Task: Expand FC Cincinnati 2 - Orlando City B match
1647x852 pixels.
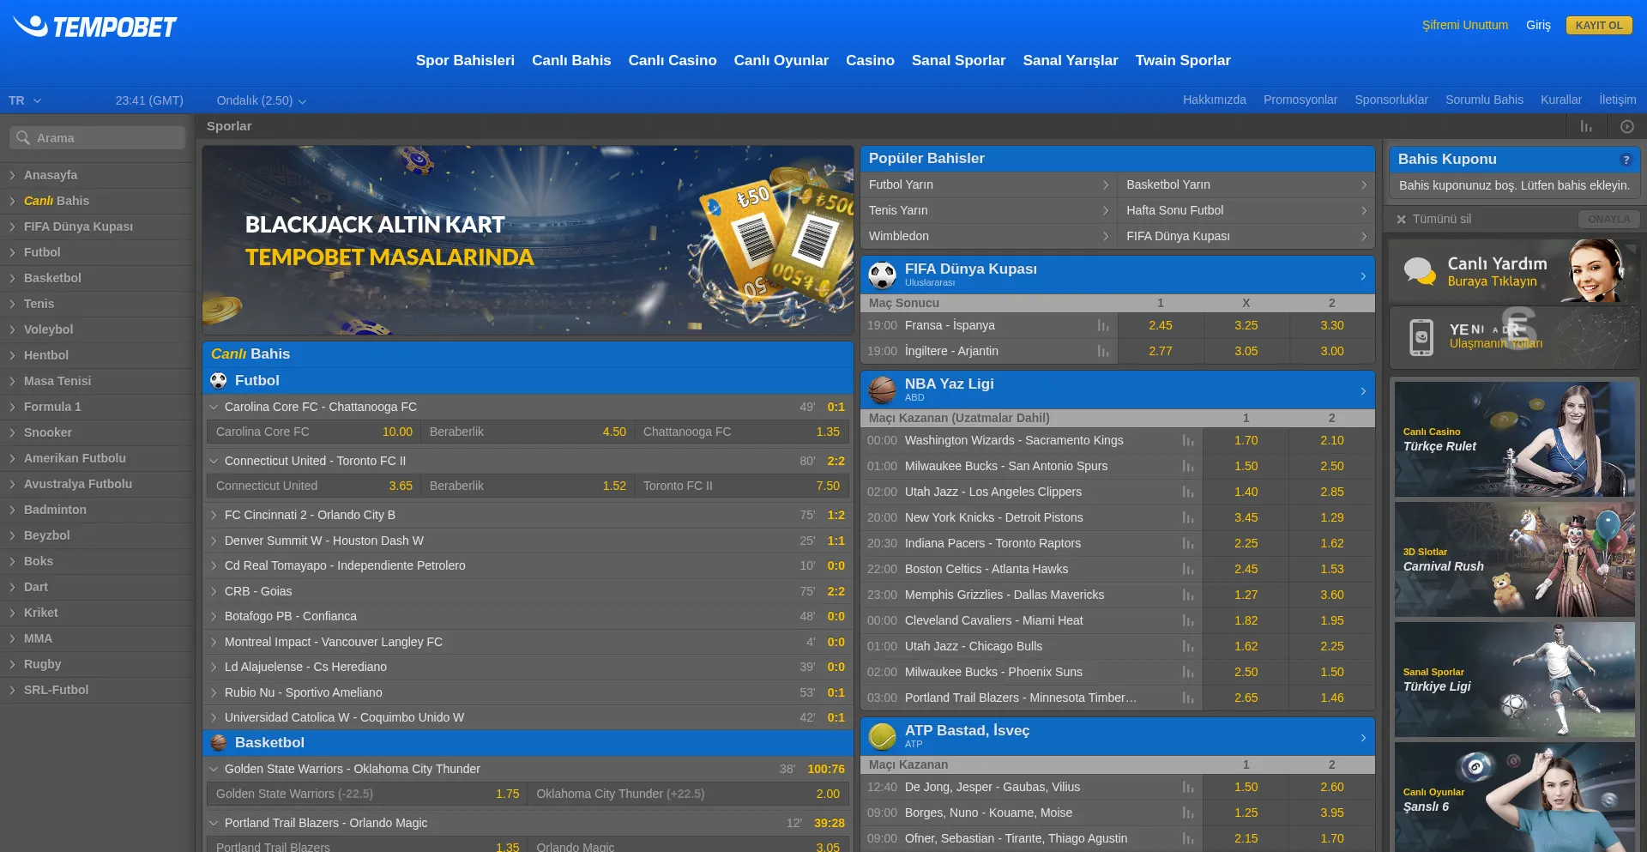Action: coord(214,516)
